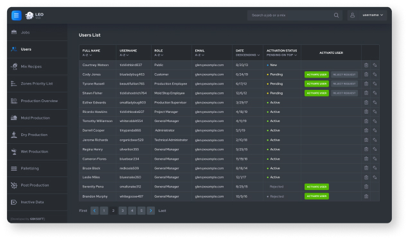
Task: Open Activation Status Pending on Top dropdown
Action: click(x=281, y=55)
